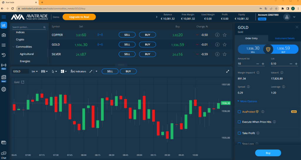Close the GOLD order panel
Viewport: 301px width, 160px height.
point(297,27)
